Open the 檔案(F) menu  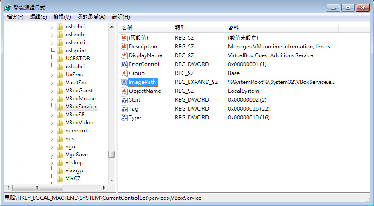(15, 17)
